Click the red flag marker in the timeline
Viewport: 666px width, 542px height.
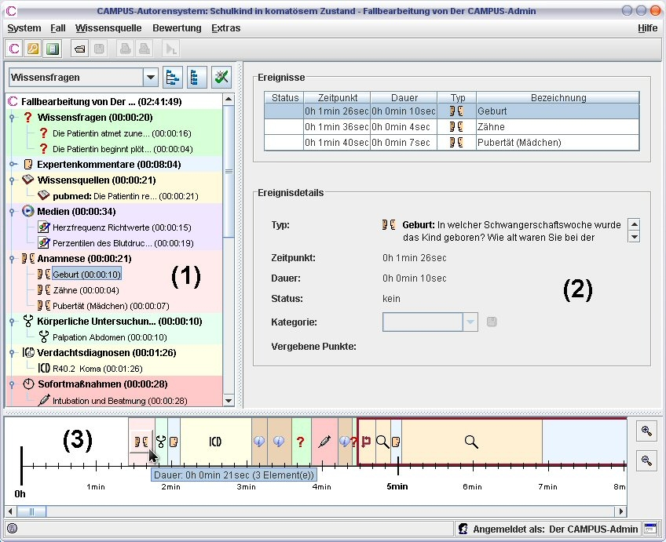[366, 442]
